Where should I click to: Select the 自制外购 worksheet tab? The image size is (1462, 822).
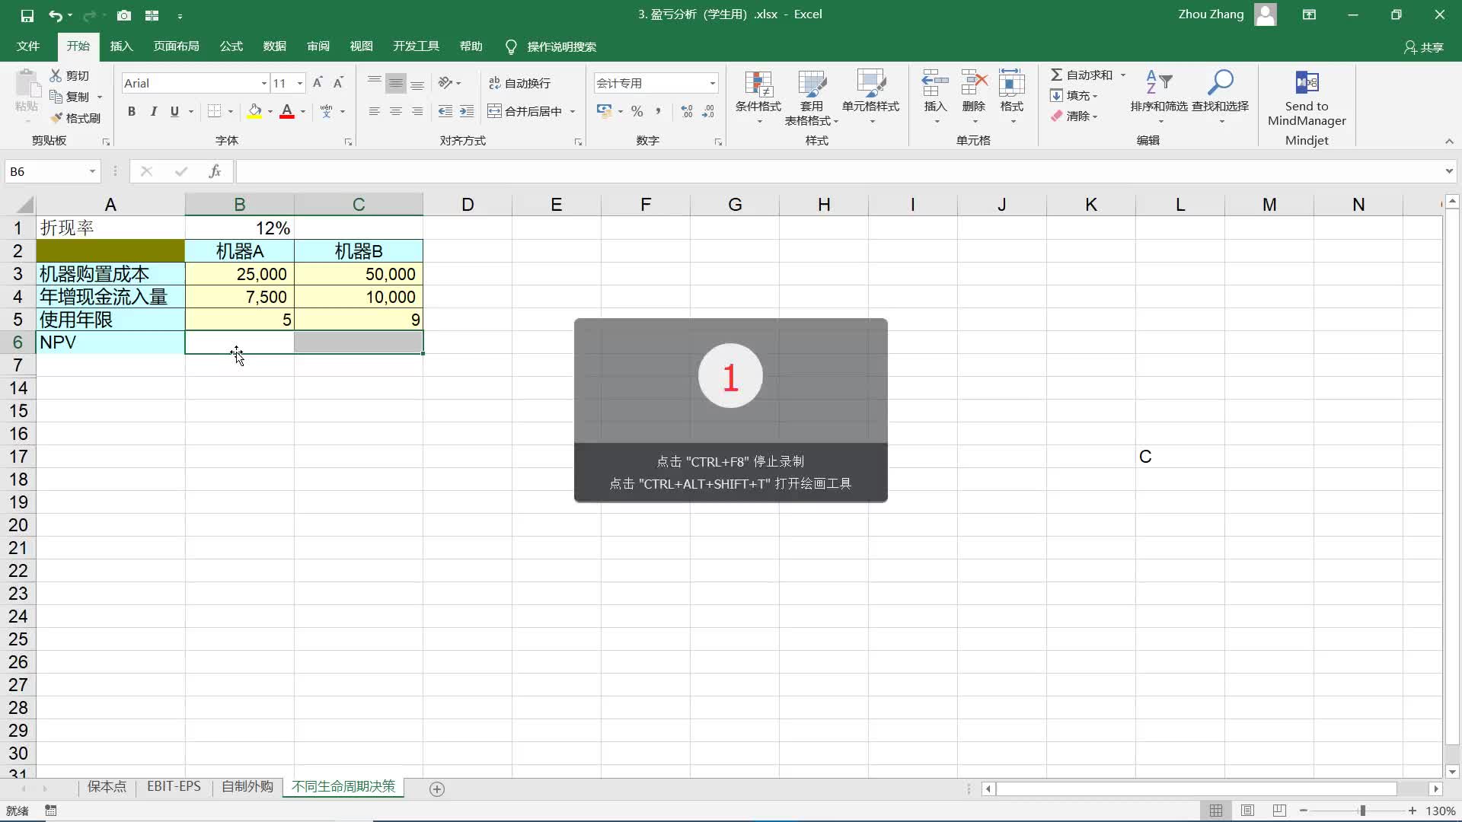click(x=247, y=787)
